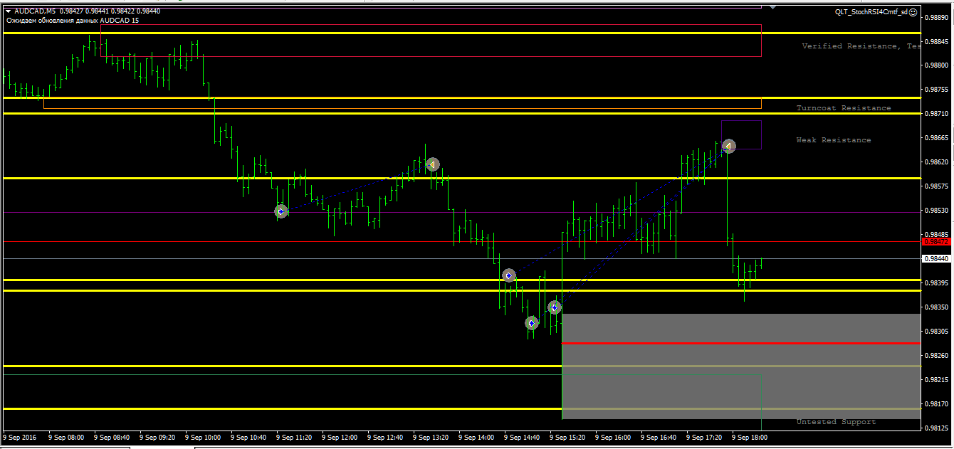Screen dimensions: 954x449
Task: Click the 0.98260 value on price scale
Action: tap(936, 355)
